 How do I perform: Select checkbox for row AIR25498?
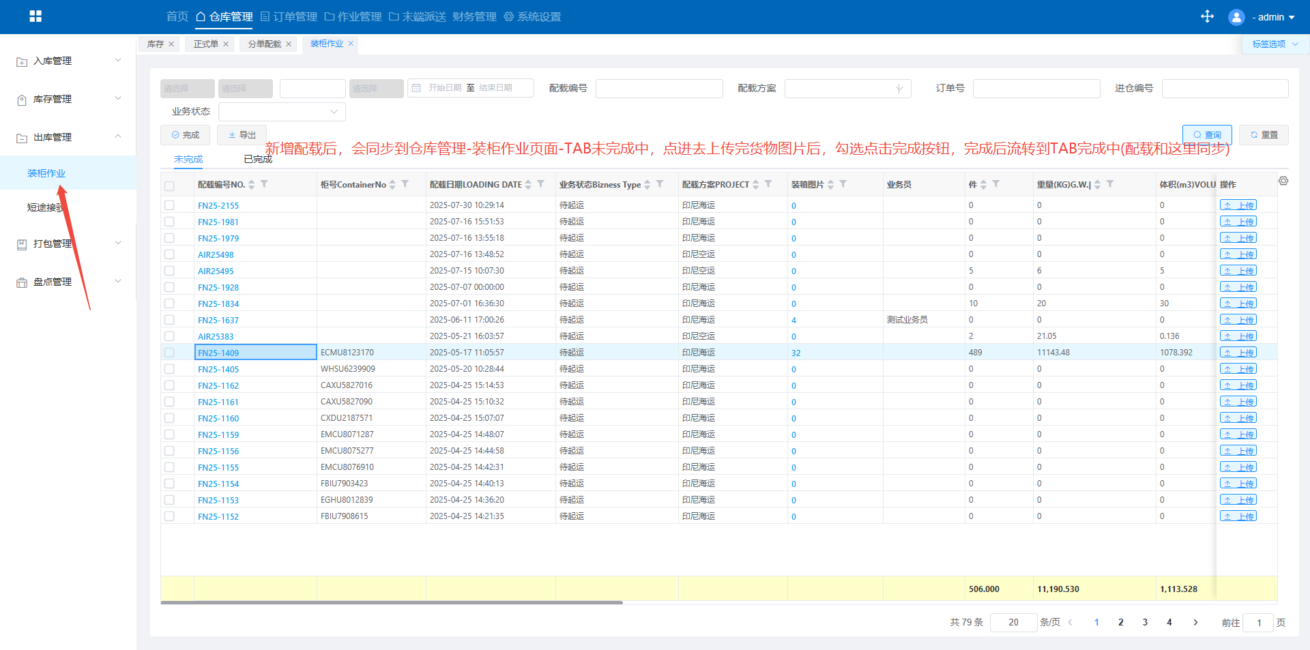pyautogui.click(x=169, y=254)
